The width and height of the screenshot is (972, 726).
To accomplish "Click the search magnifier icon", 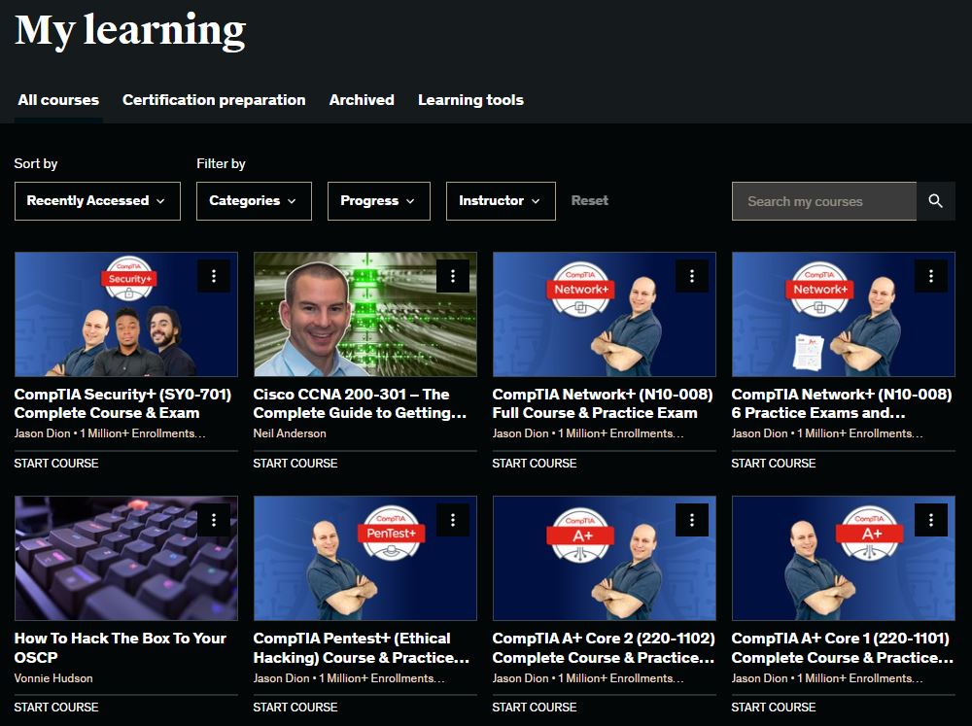I will tap(935, 201).
